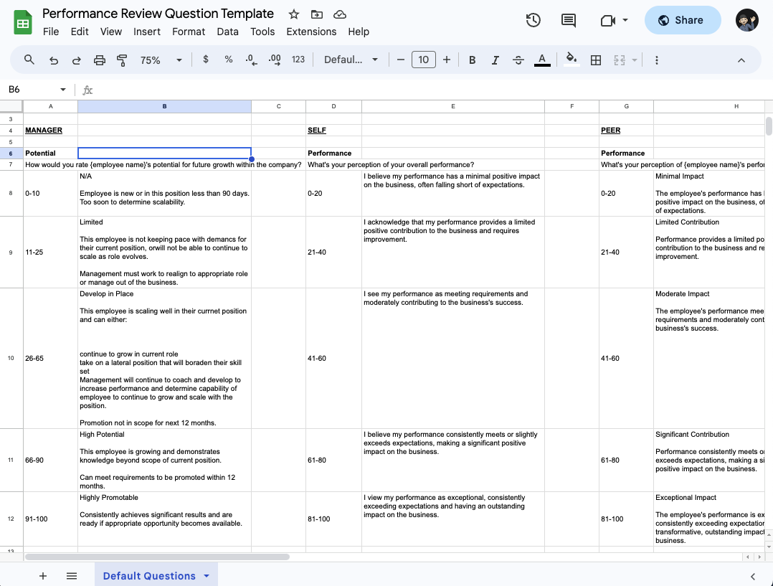This screenshot has height=586, width=773.
Task: Apply strikethrough to the selection
Action: [518, 60]
